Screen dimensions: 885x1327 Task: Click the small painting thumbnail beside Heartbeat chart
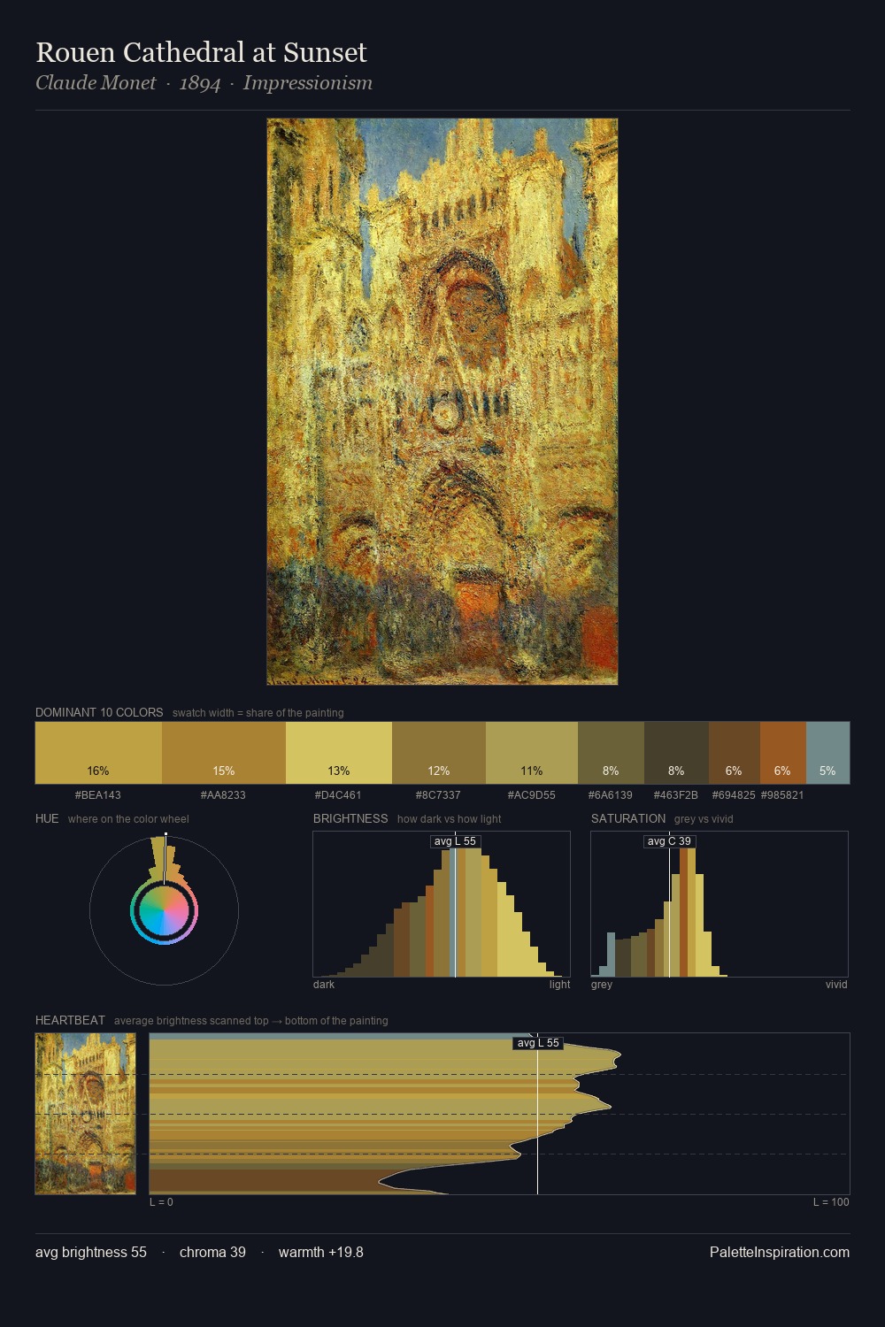pos(86,1114)
